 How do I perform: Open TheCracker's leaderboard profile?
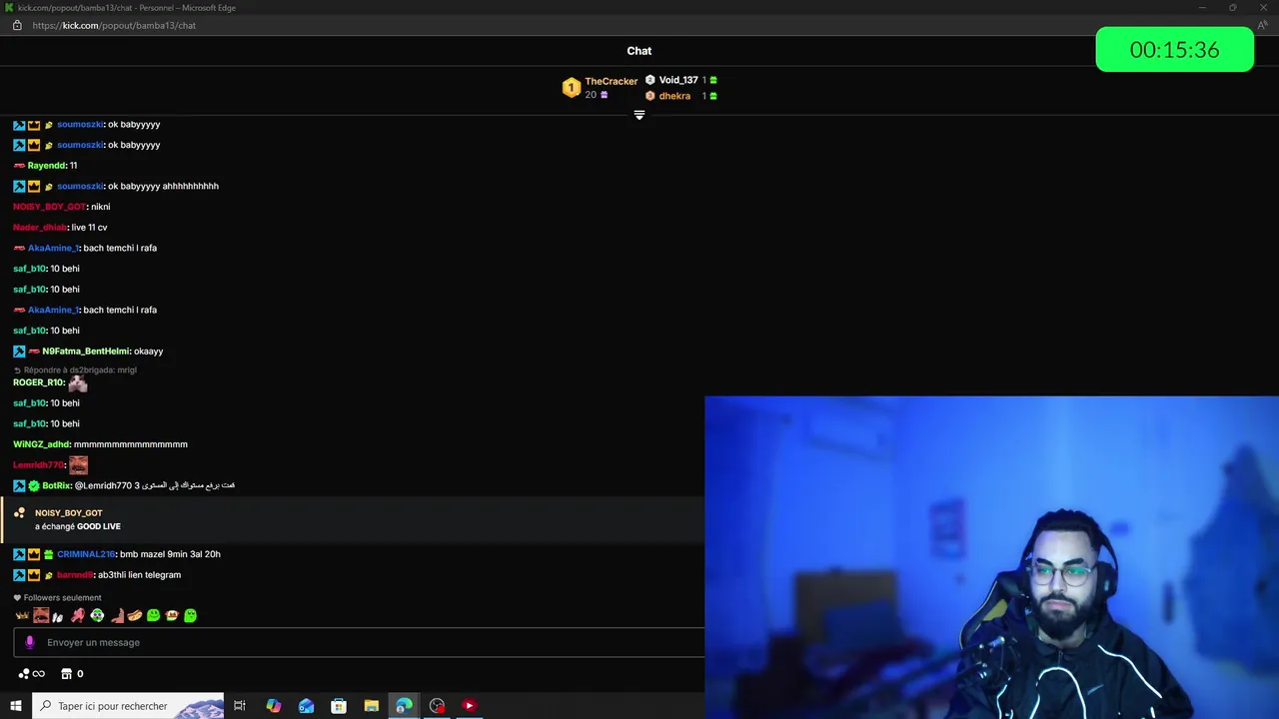click(x=611, y=81)
